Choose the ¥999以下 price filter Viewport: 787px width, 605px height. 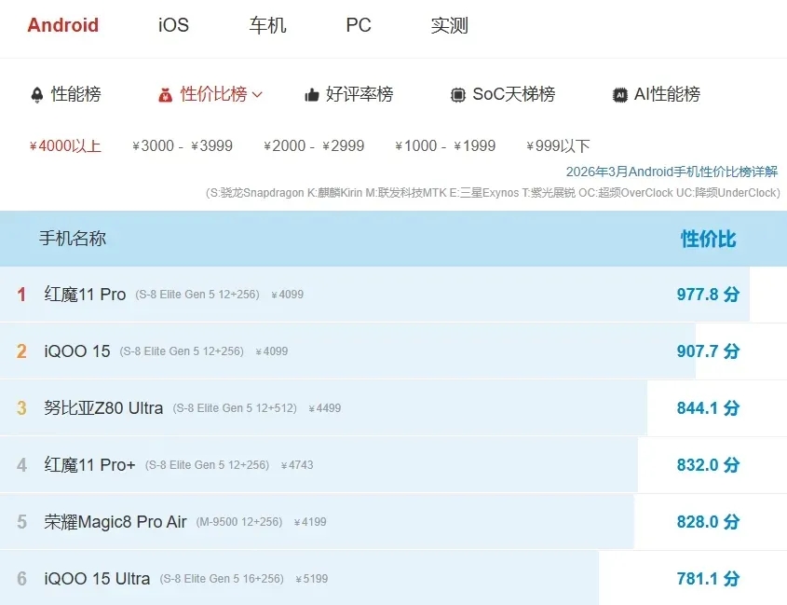pos(558,145)
